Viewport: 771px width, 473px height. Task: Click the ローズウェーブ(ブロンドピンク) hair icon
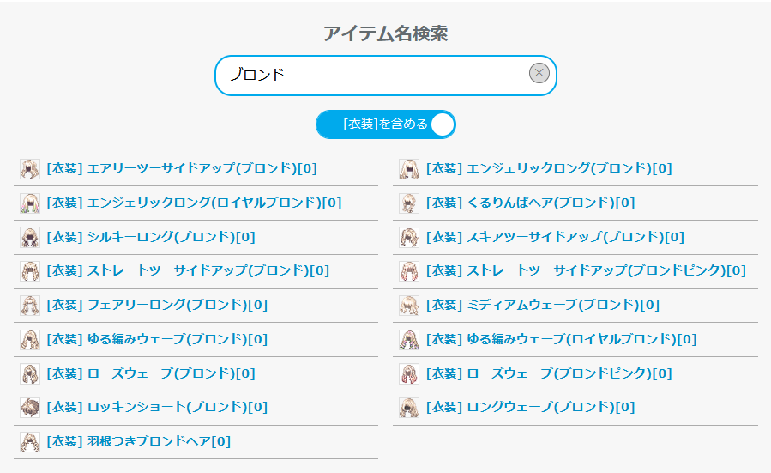click(x=409, y=373)
